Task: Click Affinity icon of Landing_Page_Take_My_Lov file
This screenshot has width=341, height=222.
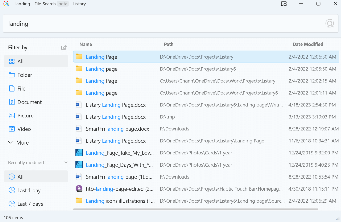Action: pos(79,153)
